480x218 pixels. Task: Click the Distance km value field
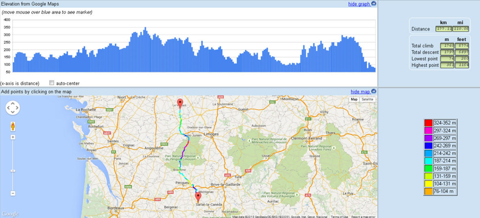443,29
